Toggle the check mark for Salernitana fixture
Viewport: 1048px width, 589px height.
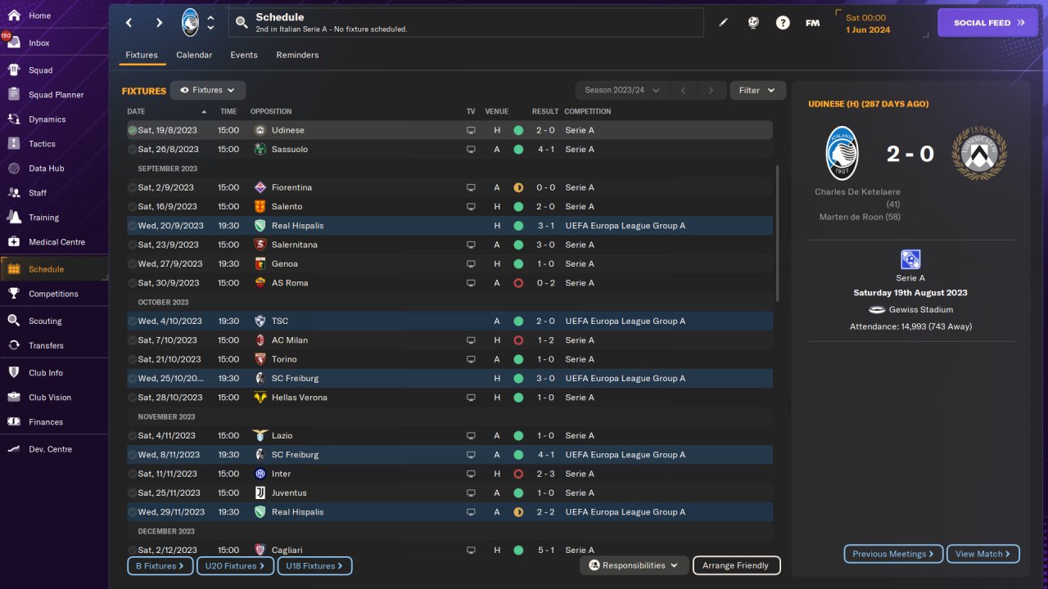132,245
